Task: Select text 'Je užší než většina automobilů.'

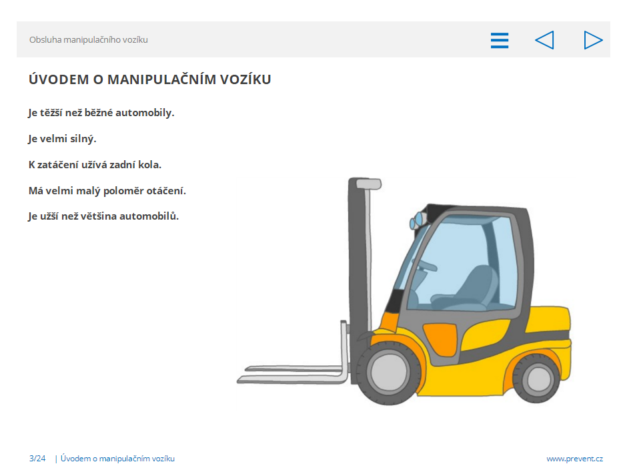Action: (103, 216)
